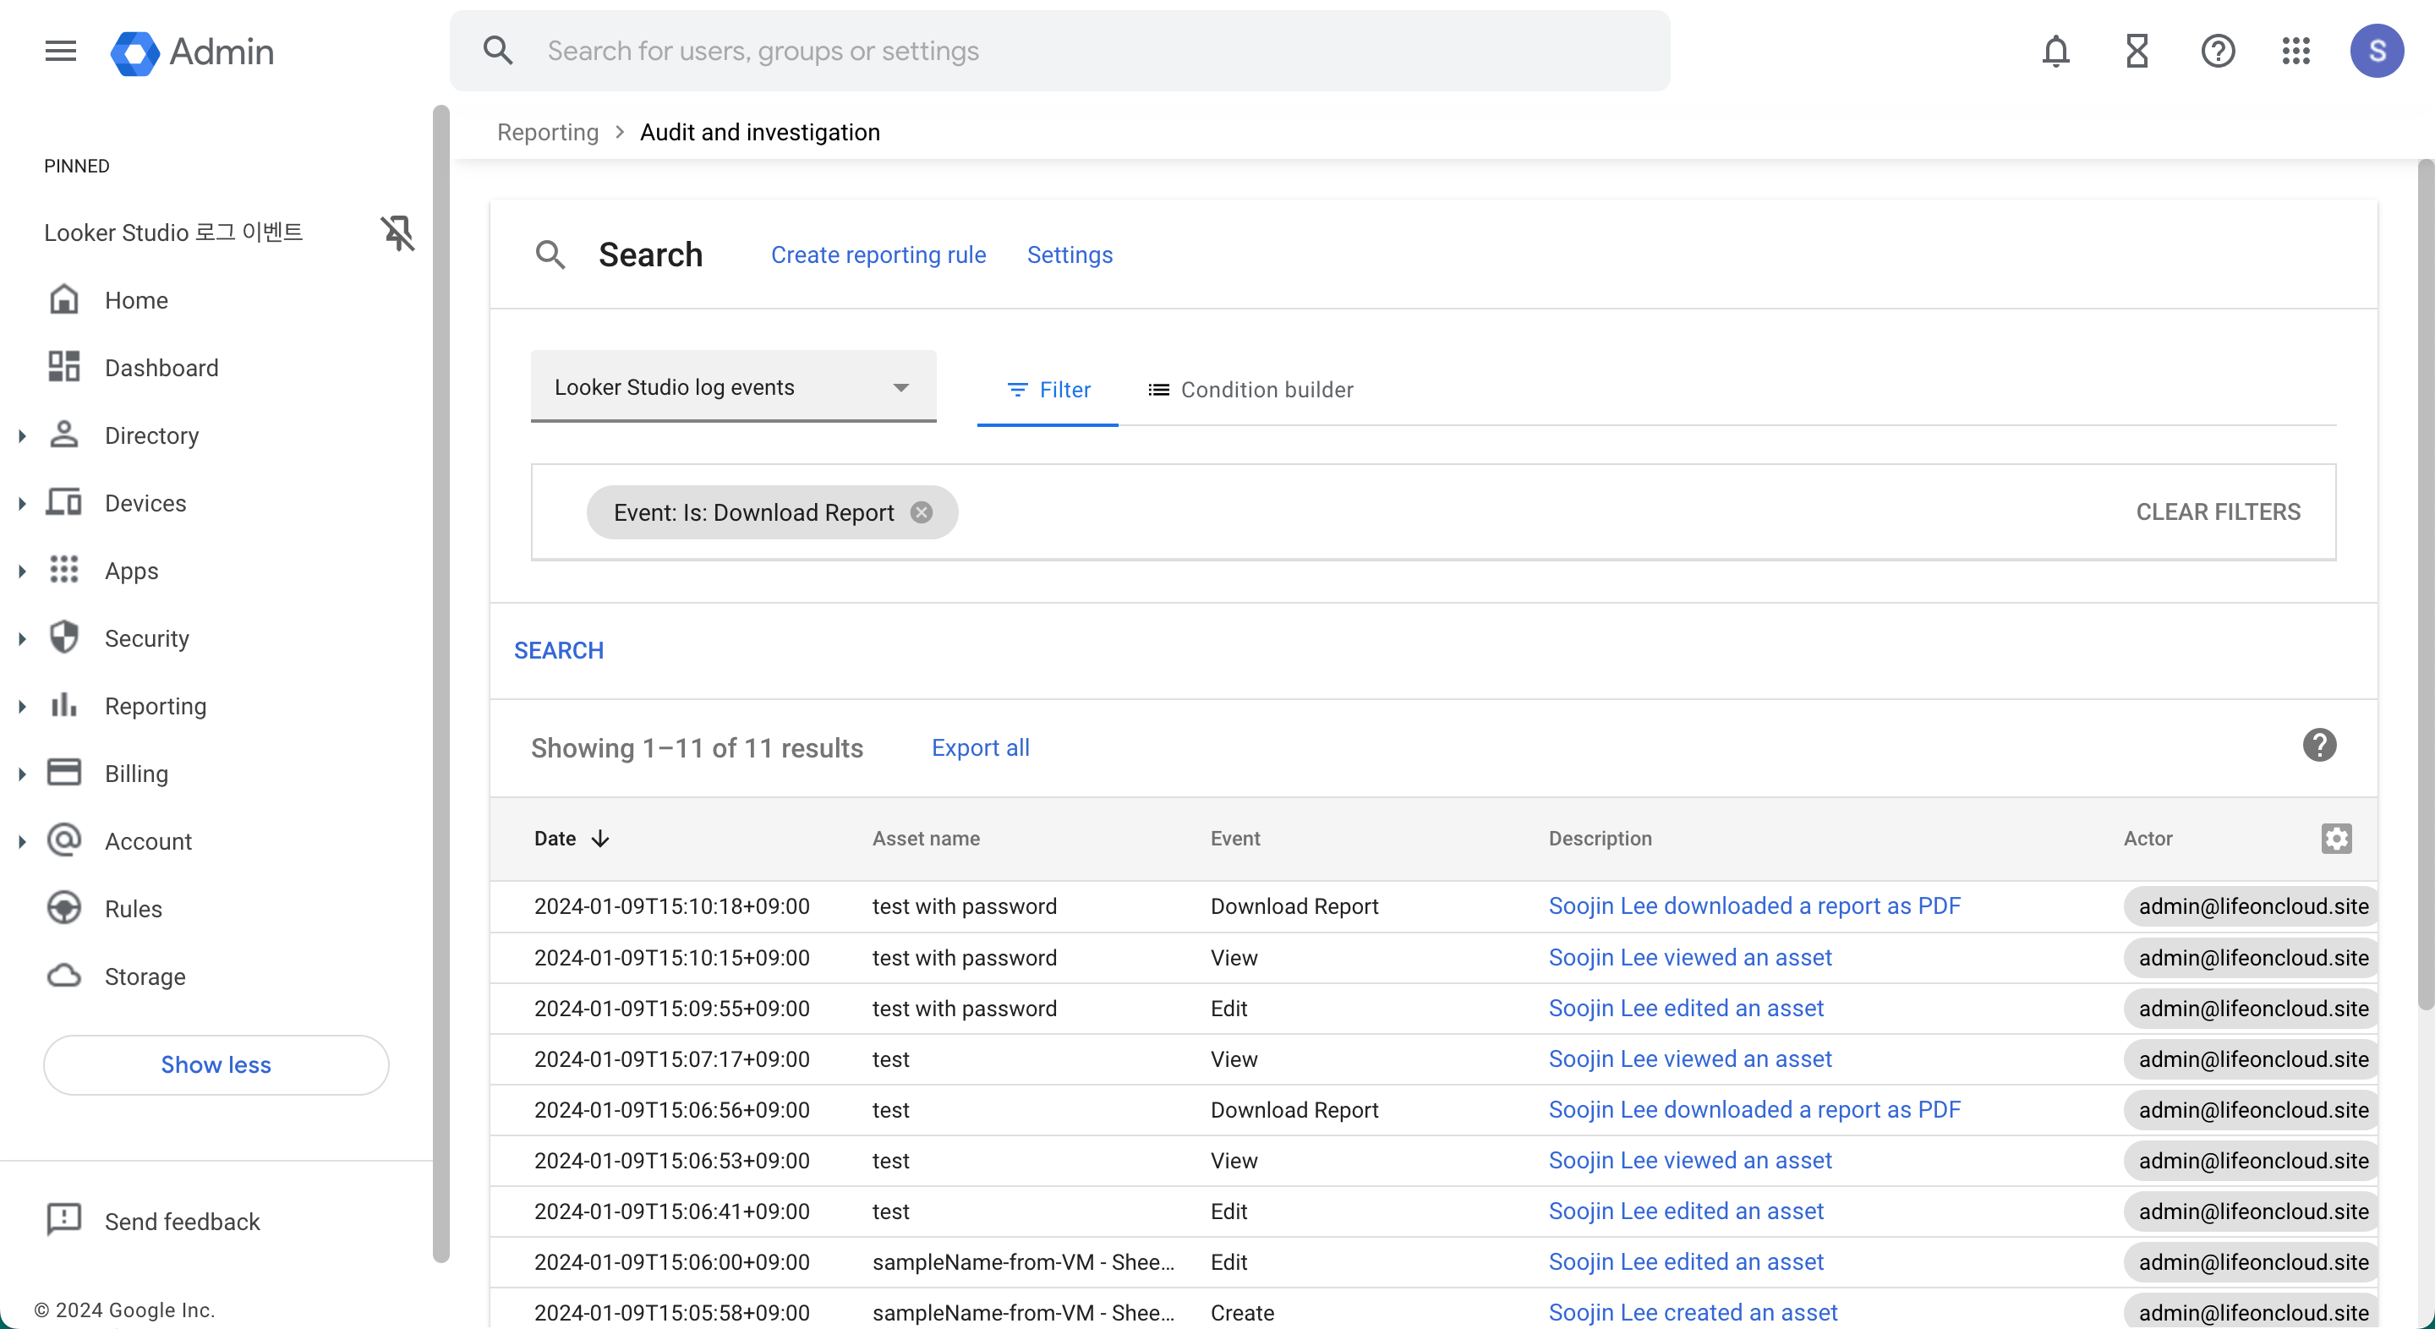Image resolution: width=2435 pixels, height=1329 pixels.
Task: Unpin Looker Studio log events shortcut
Action: click(x=398, y=232)
